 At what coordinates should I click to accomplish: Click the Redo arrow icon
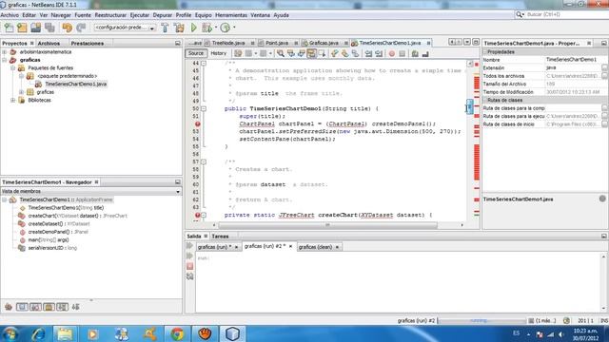click(x=81, y=28)
